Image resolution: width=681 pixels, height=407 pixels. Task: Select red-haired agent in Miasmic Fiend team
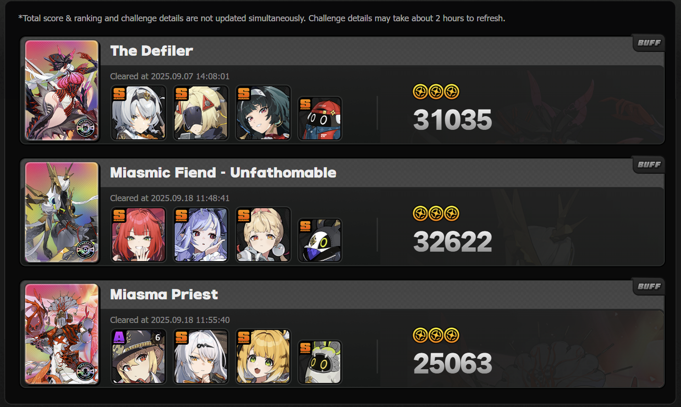[x=139, y=235]
